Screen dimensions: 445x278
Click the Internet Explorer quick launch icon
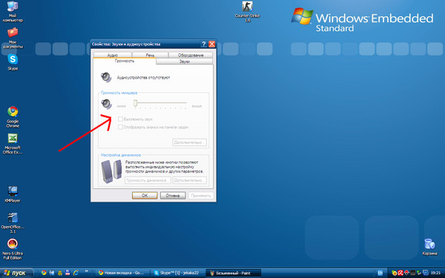tap(76, 273)
